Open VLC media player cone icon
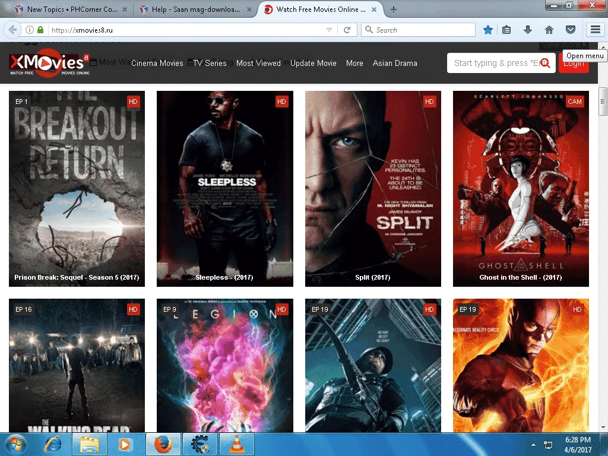The width and height of the screenshot is (608, 456). [x=237, y=444]
